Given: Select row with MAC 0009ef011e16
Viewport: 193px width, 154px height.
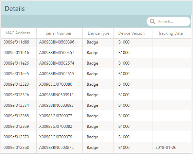Looking at the screenshot, I should [x=96, y=53].
